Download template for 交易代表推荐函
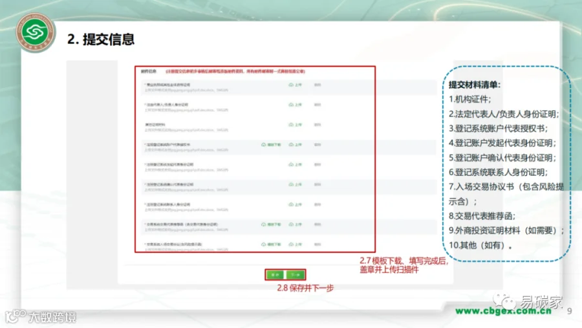Screen dimensions: 582x328 (x=272, y=224)
